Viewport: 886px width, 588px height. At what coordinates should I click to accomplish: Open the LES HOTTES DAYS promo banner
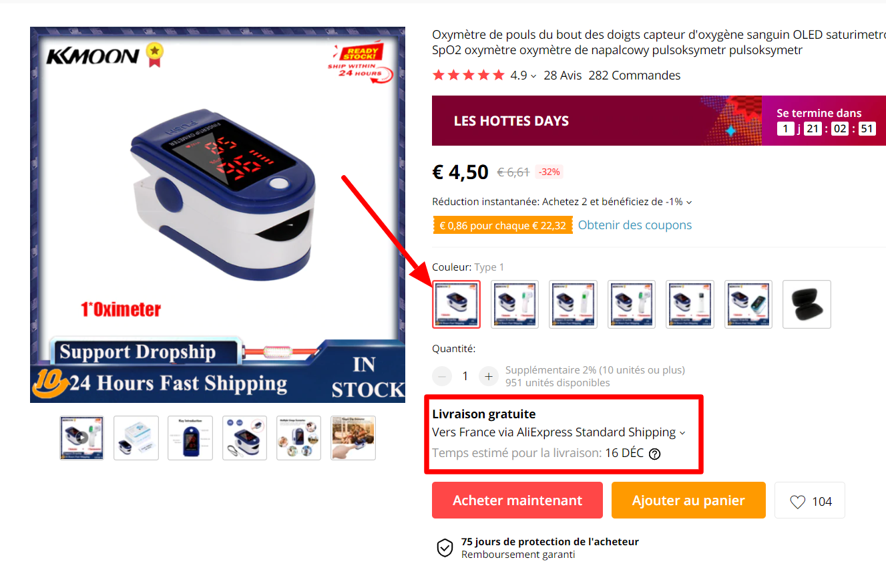click(x=659, y=120)
